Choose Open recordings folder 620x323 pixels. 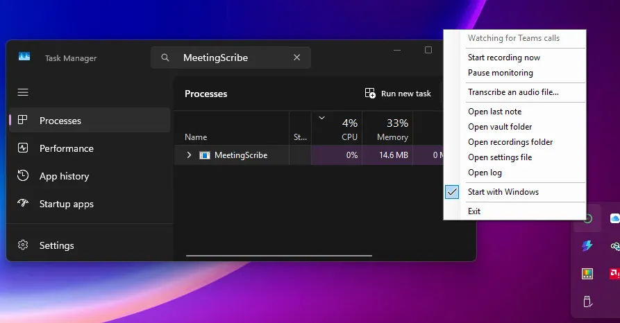tap(510, 142)
